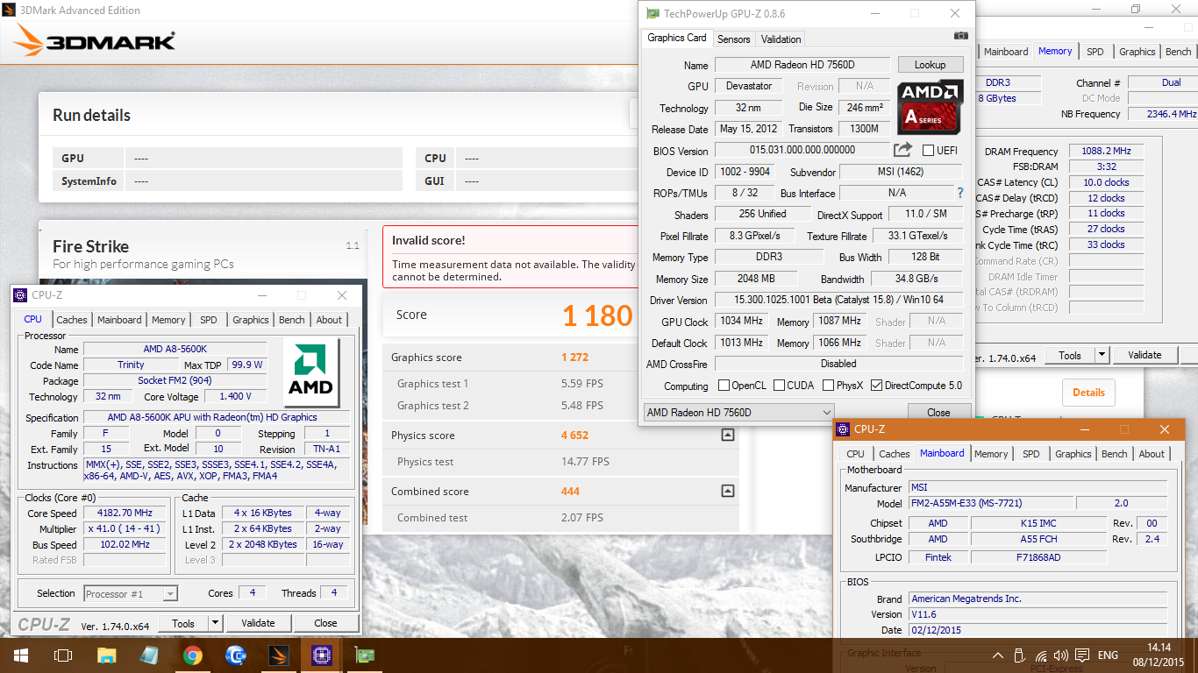
Task: Open File Explorer from the taskbar
Action: point(106,655)
